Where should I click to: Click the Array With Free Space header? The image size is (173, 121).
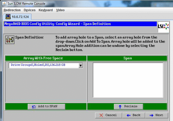click(x=46, y=58)
